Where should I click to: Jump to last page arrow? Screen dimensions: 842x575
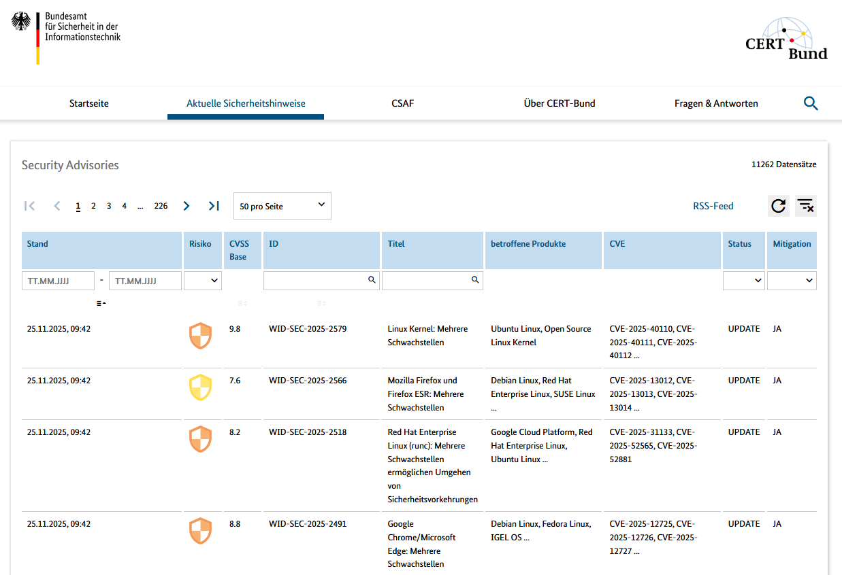coord(214,206)
